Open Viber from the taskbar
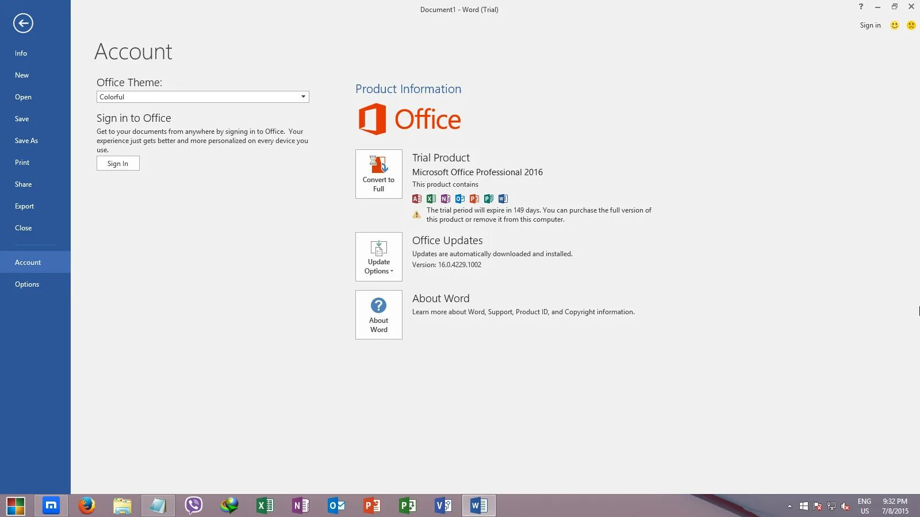 tap(194, 506)
